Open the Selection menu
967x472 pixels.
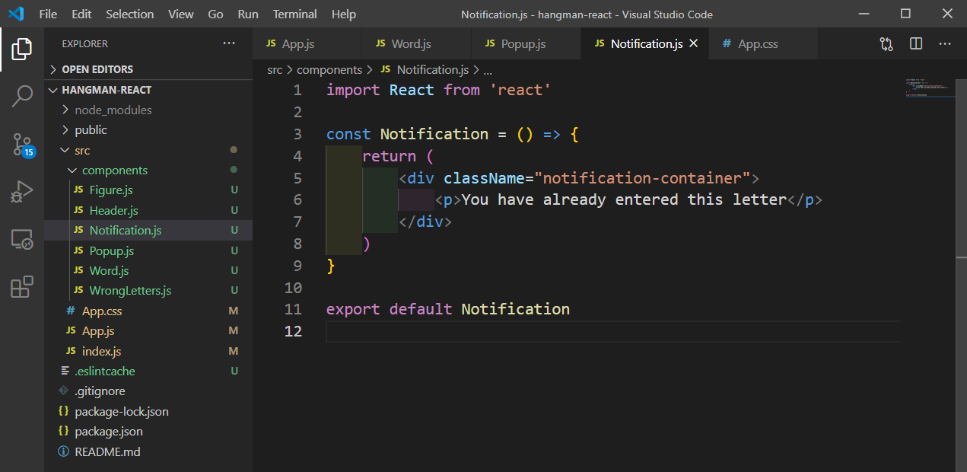[129, 14]
